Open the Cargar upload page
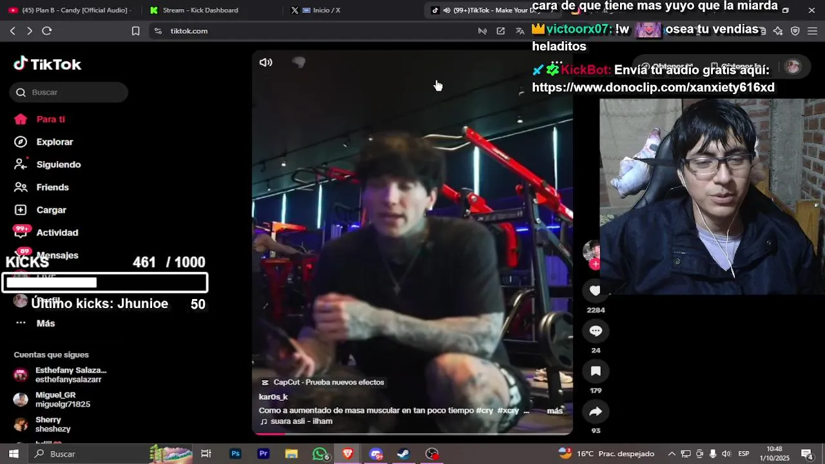Screen dimensions: 825x464 coord(40,210)
